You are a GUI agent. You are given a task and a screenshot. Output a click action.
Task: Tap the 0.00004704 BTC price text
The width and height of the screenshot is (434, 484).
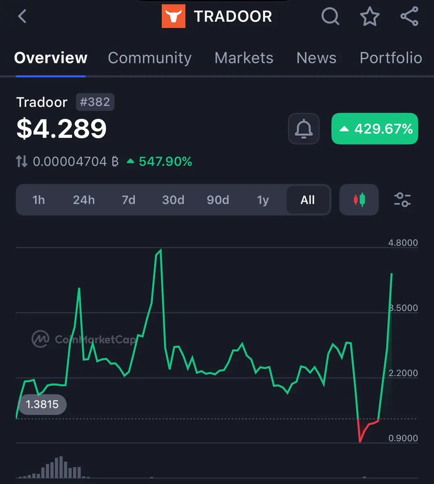pos(76,162)
